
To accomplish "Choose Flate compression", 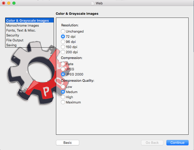I will point(63,64).
